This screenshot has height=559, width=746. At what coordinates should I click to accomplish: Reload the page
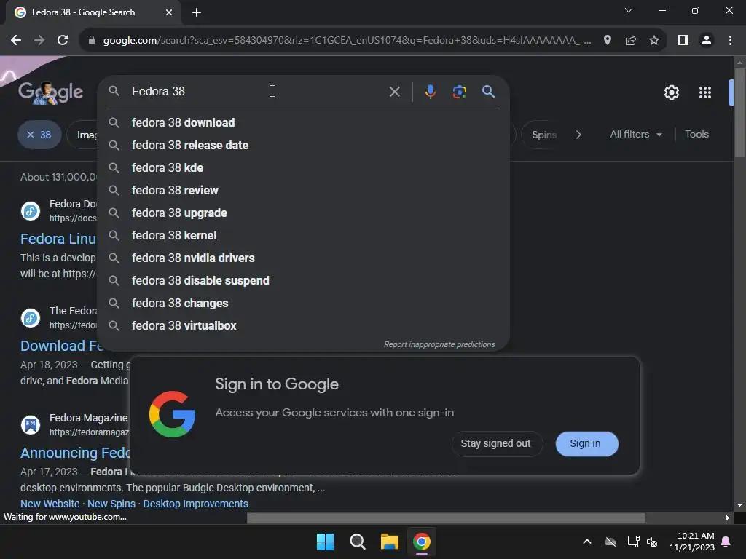[63, 41]
